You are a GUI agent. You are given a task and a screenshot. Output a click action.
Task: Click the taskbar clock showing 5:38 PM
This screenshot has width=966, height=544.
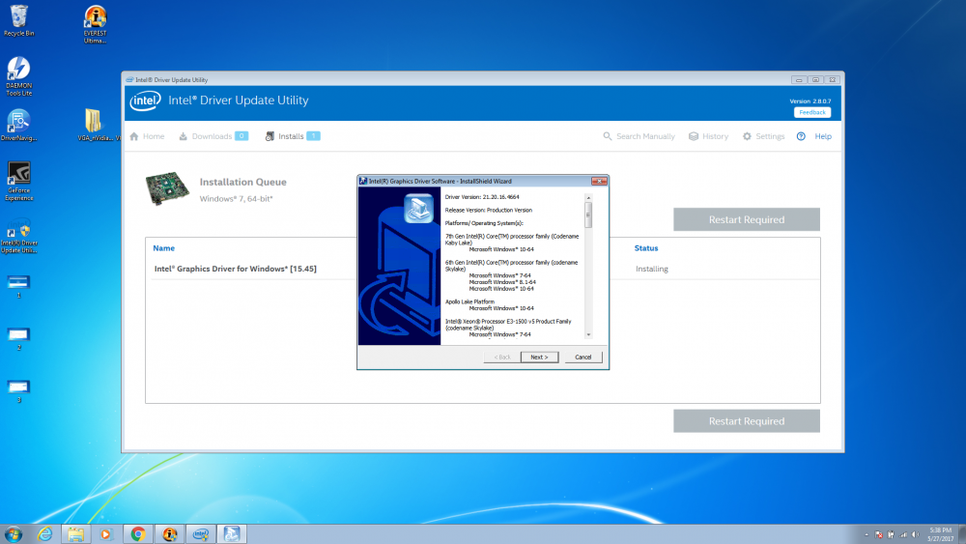click(940, 534)
